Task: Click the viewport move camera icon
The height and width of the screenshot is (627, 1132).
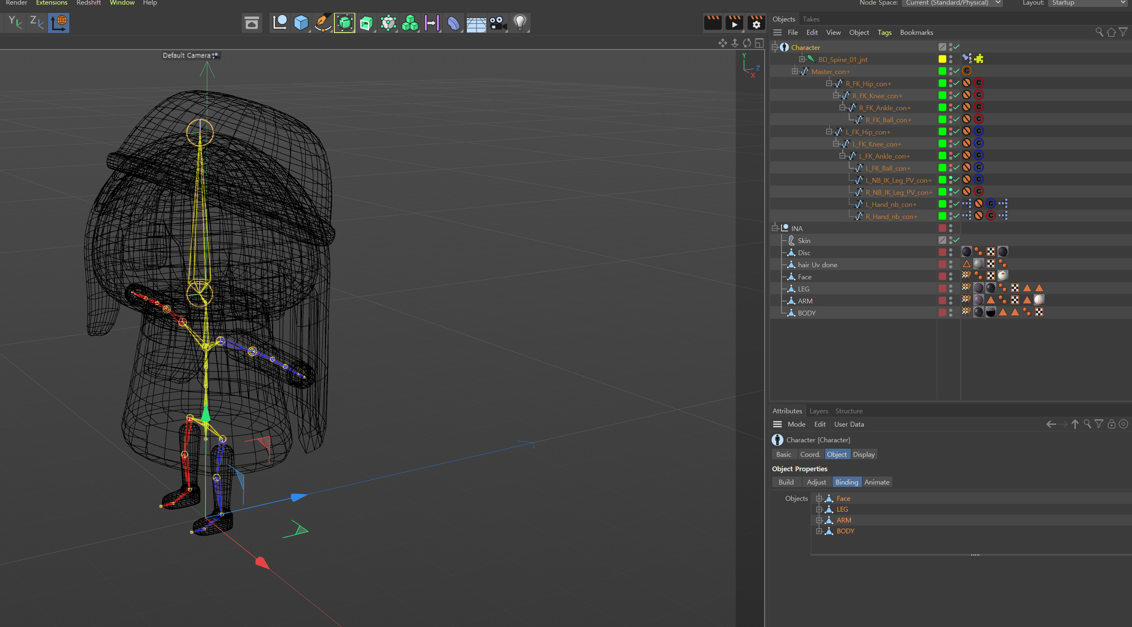Action: [x=723, y=43]
